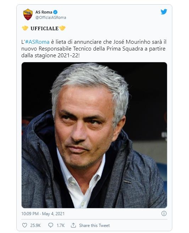Reply using the speech bubble icon
Screen dimensions: 189x233
pyautogui.click(x=51, y=225)
